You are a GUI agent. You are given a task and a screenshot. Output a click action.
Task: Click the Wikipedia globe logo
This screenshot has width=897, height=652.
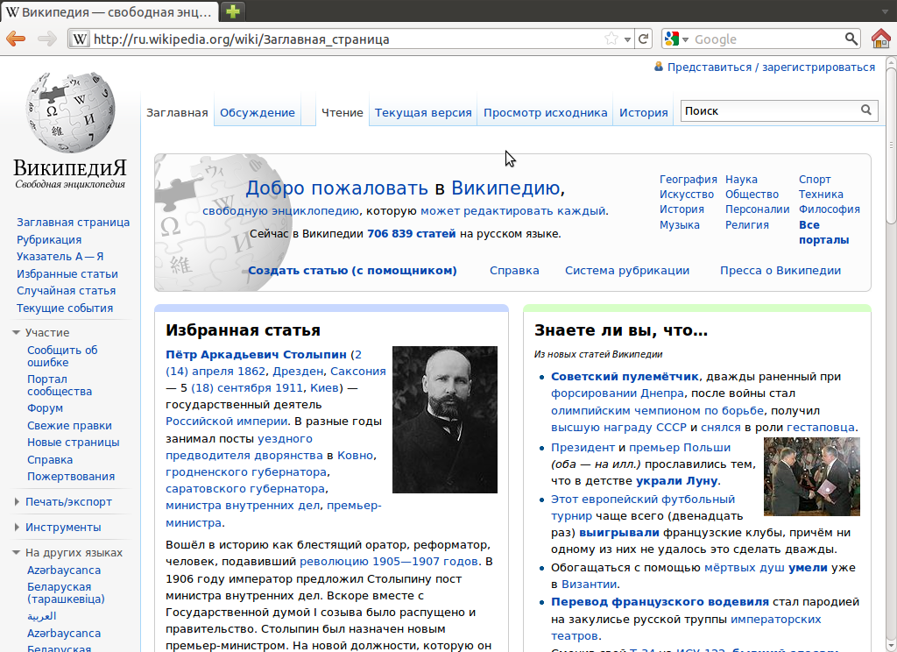click(70, 112)
